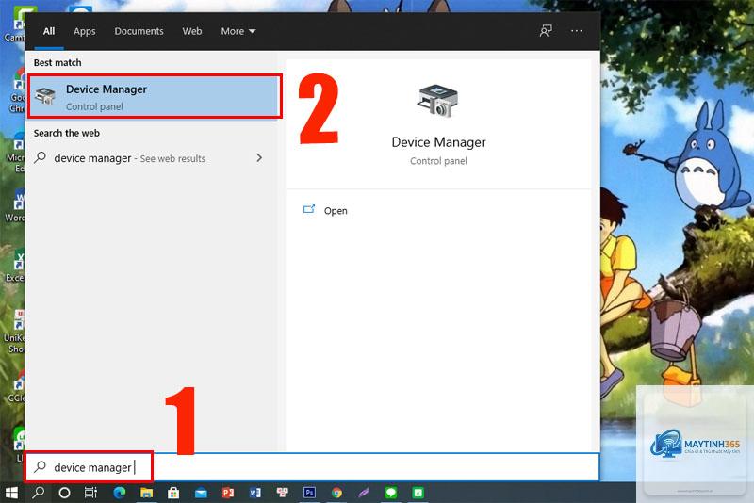Image resolution: width=754 pixels, height=503 pixels.
Task: Open the purple feather app in the taskbar
Action: (x=364, y=493)
